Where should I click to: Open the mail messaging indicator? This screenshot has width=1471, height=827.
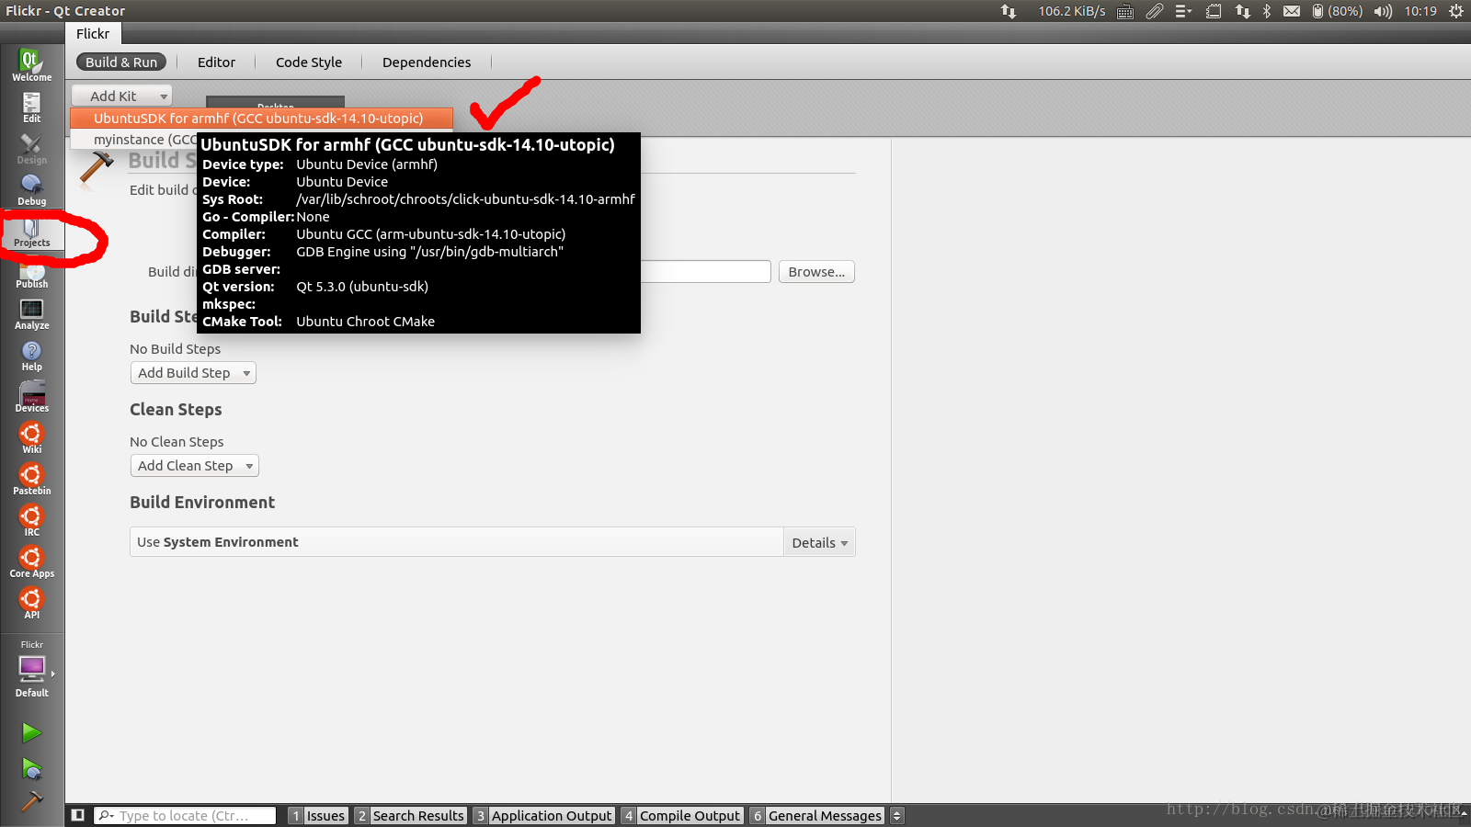pyautogui.click(x=1292, y=11)
